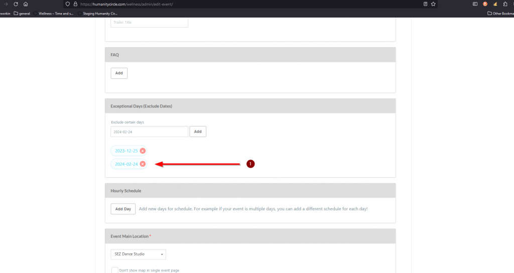
Task: Click the shield tracking protection icon
Action: click(67, 4)
